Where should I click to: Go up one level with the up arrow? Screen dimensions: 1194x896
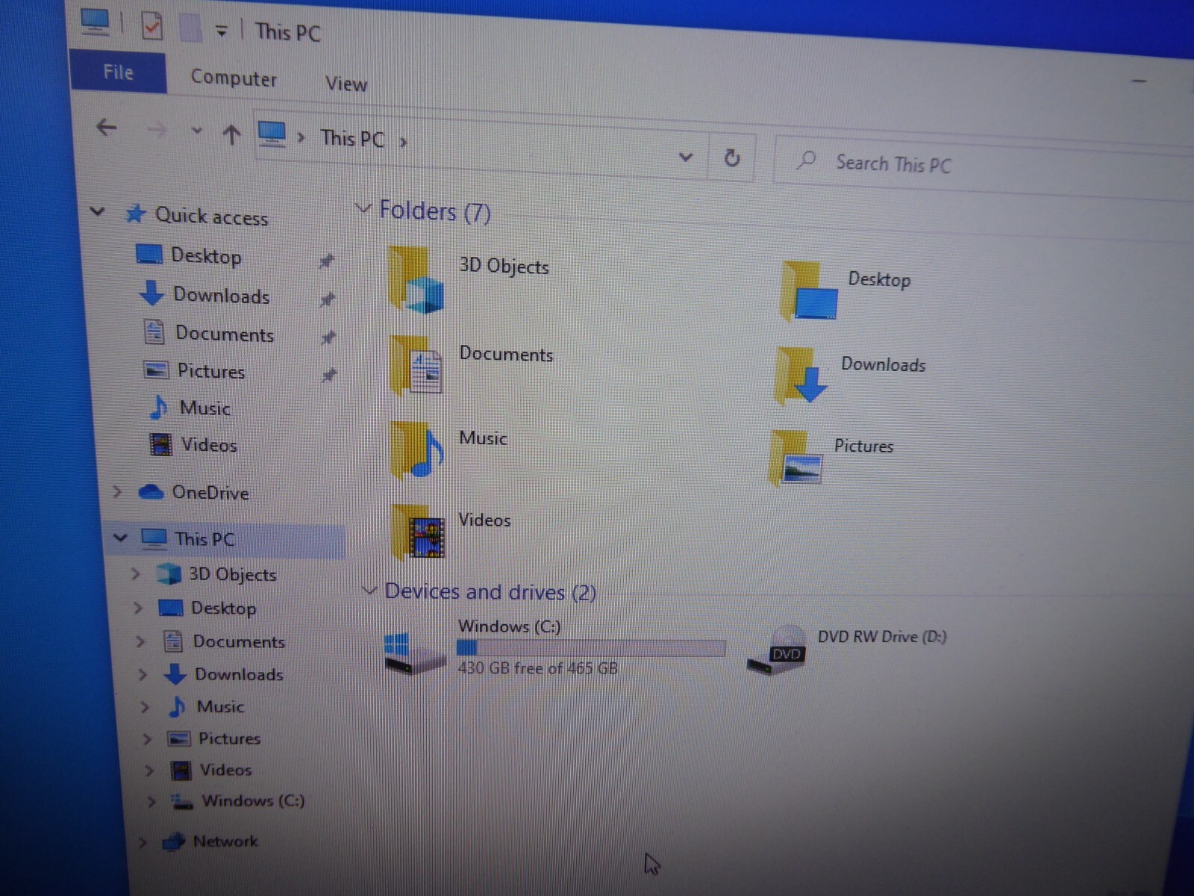point(231,134)
